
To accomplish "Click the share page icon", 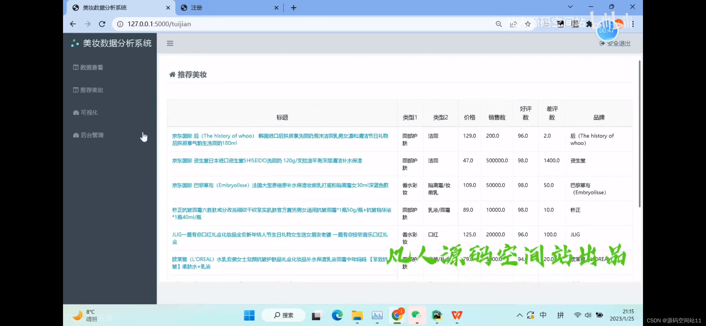I will tap(513, 24).
